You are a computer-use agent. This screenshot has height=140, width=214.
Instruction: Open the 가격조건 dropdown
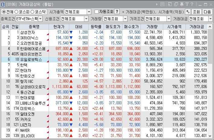coord(169,19)
